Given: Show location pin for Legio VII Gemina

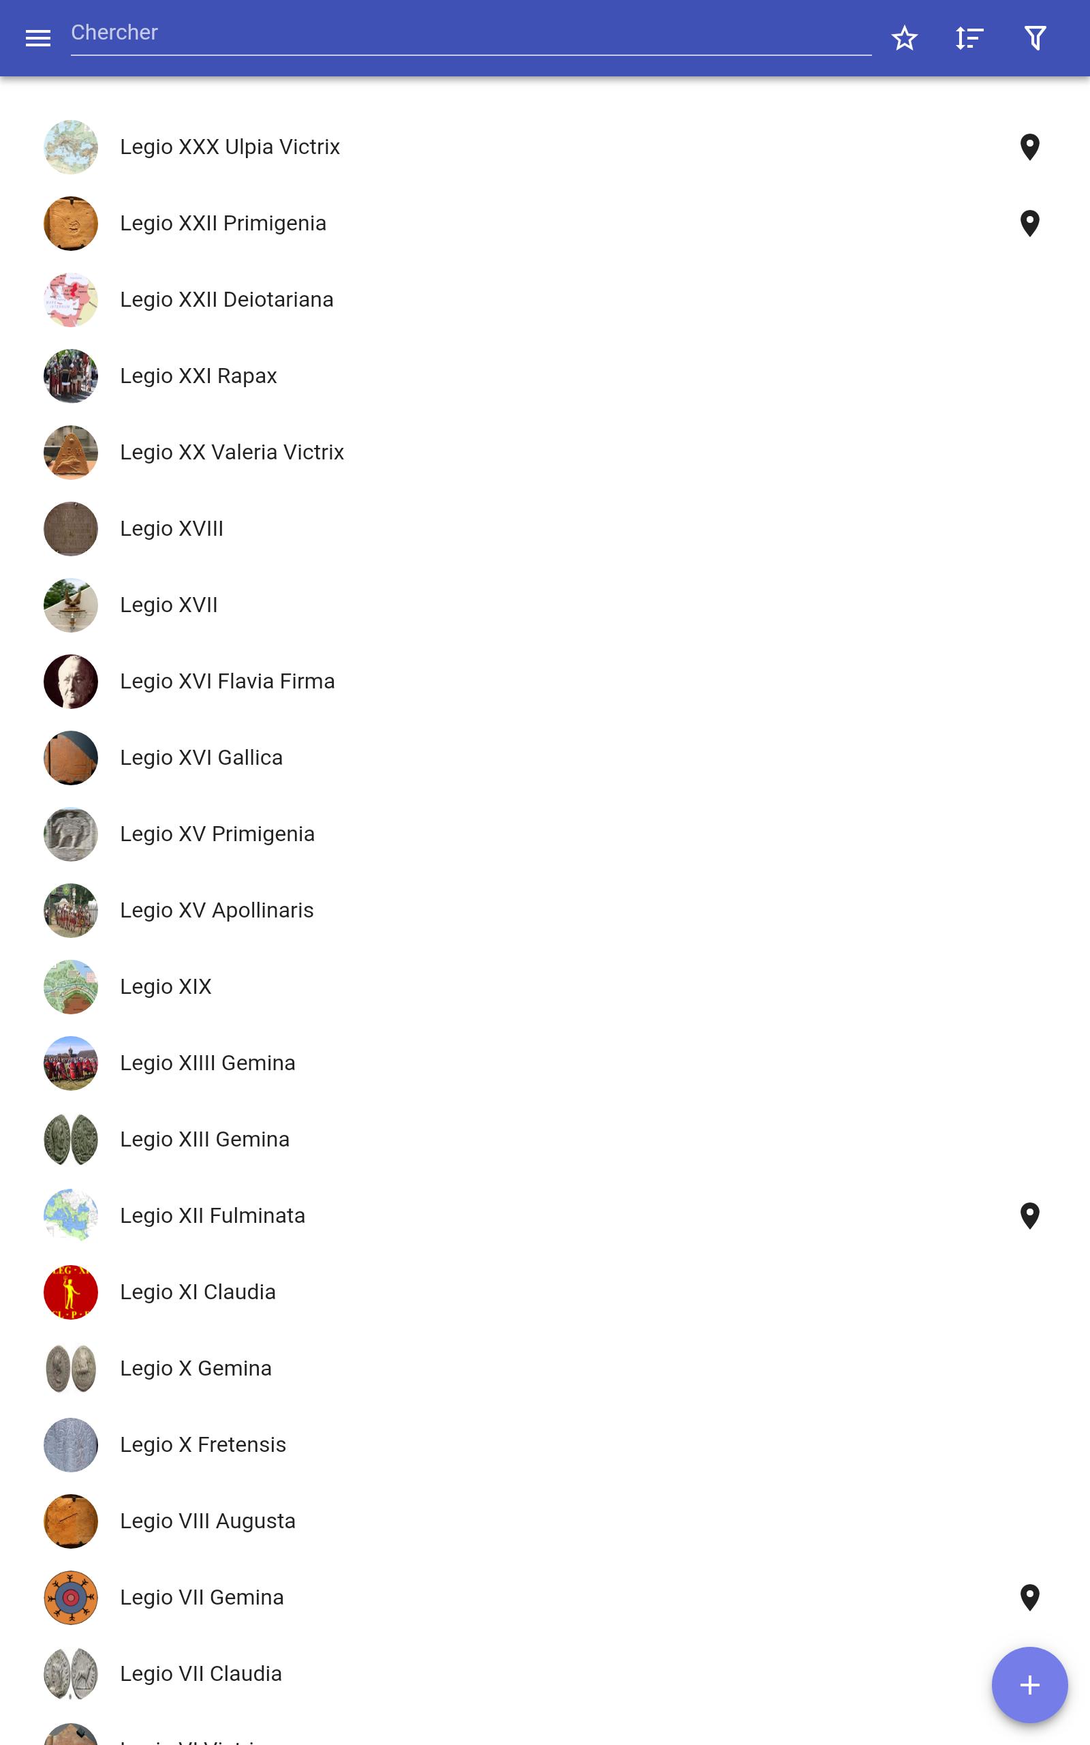Looking at the screenshot, I should pos(1029,1597).
